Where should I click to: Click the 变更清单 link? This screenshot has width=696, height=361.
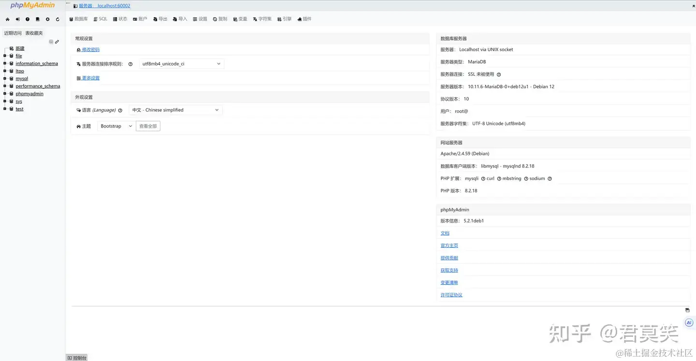click(x=449, y=282)
